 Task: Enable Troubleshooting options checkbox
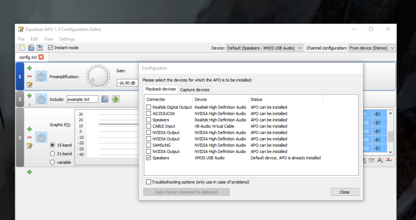(149, 182)
